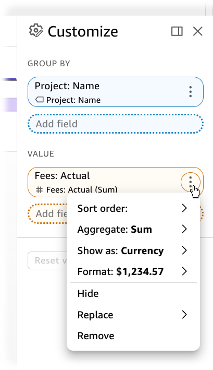This screenshot has width=213, height=370.
Task: Expand the Show as row chevron arrow
Action: point(184,250)
